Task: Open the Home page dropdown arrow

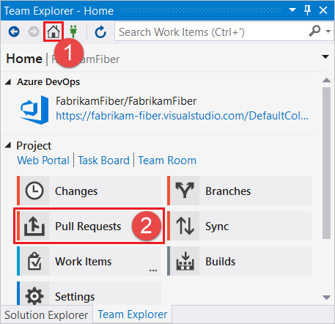Action: pos(325,57)
